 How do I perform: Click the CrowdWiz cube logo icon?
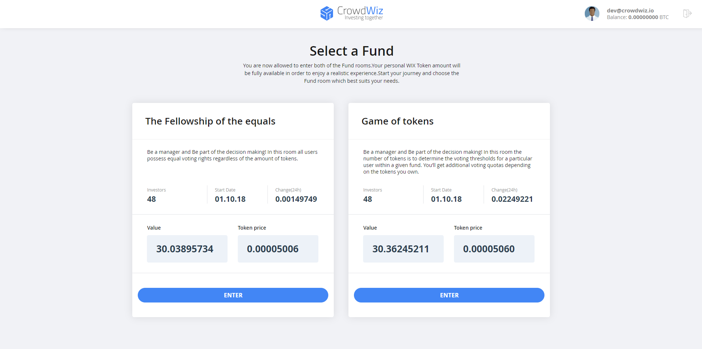point(326,14)
